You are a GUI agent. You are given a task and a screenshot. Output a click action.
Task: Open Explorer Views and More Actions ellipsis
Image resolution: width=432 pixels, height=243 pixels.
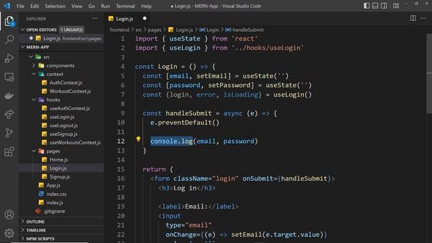pyautogui.click(x=94, y=18)
